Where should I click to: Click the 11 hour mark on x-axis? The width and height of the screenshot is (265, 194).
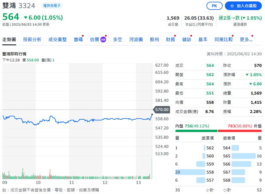pyautogui.click(x=72, y=183)
